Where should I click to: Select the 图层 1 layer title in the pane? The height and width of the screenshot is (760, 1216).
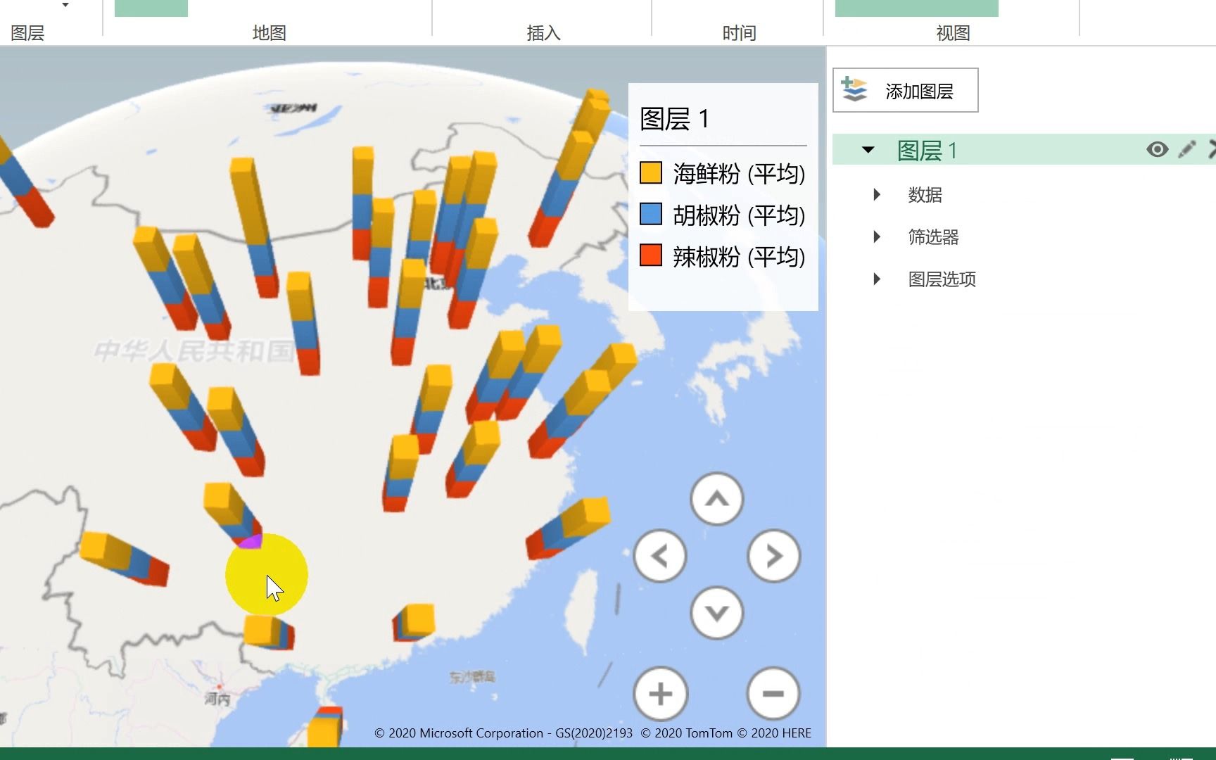[x=926, y=150]
